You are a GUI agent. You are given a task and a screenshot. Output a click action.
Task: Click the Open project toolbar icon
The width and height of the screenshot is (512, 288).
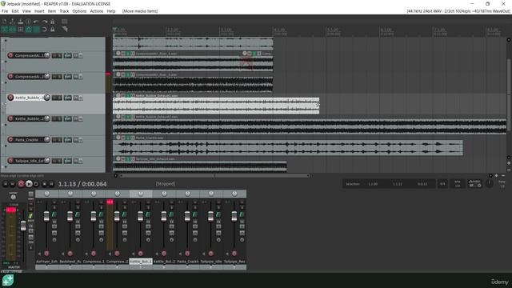(x=13, y=22)
